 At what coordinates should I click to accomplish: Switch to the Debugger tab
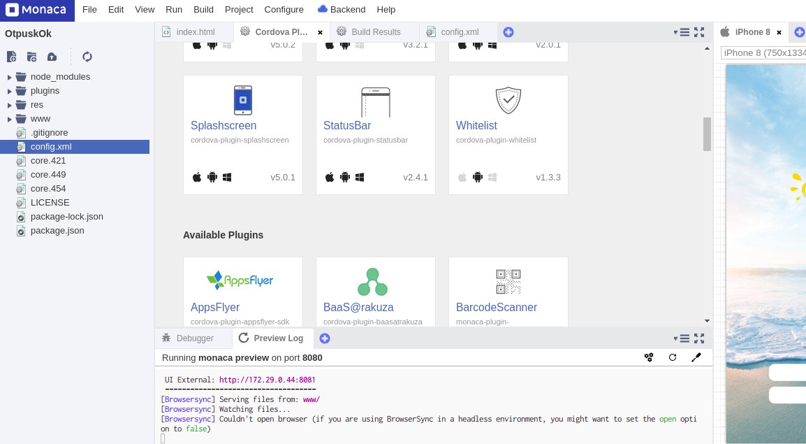pyautogui.click(x=193, y=338)
